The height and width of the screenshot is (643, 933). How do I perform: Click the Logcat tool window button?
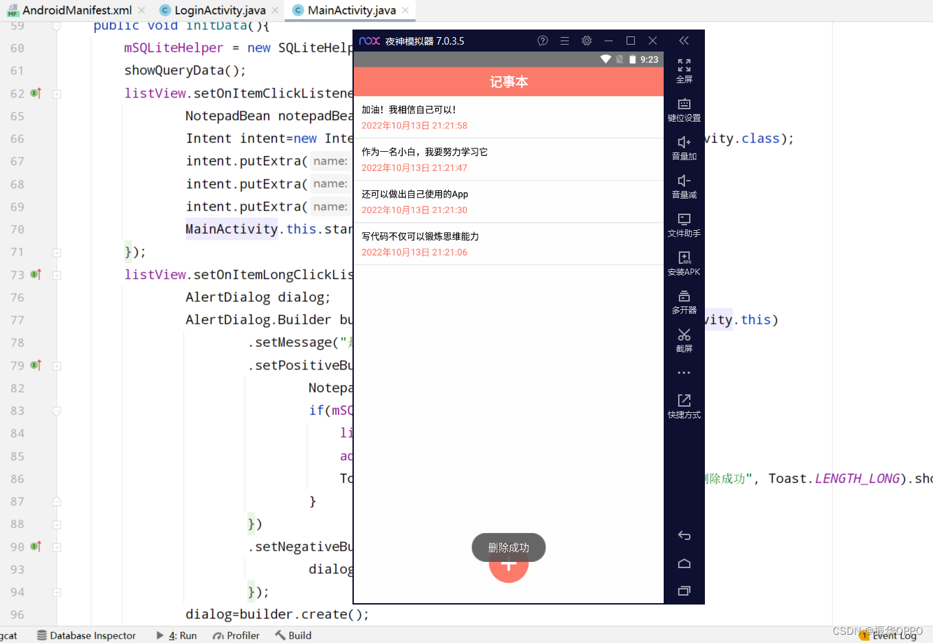[8, 635]
